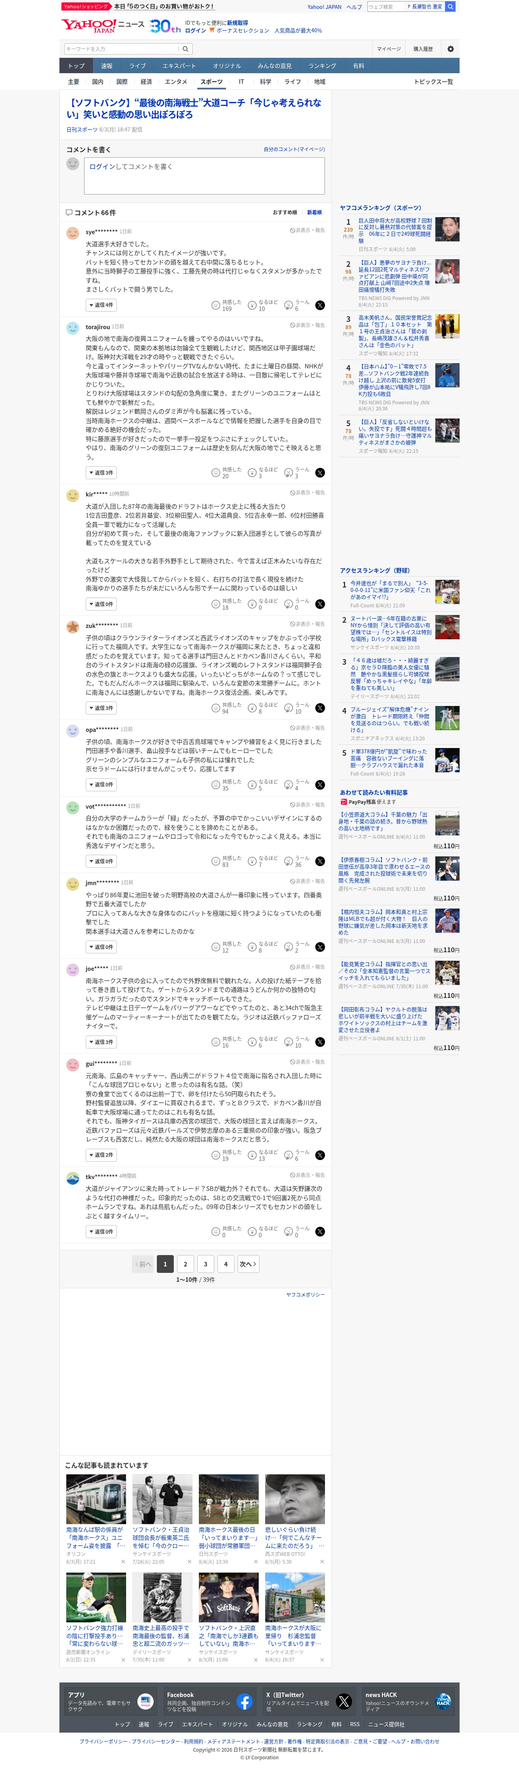Viewport: 519px width, 1769px height.
Task: Expand 返信4件 under sye's comment
Action: (101, 305)
